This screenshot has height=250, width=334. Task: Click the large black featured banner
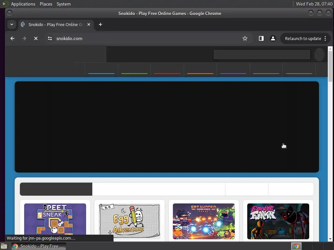pyautogui.click(x=167, y=127)
